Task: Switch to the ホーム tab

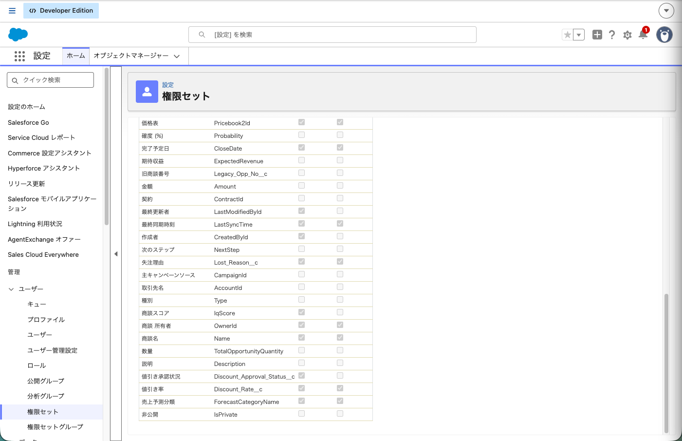Action: pyautogui.click(x=76, y=56)
